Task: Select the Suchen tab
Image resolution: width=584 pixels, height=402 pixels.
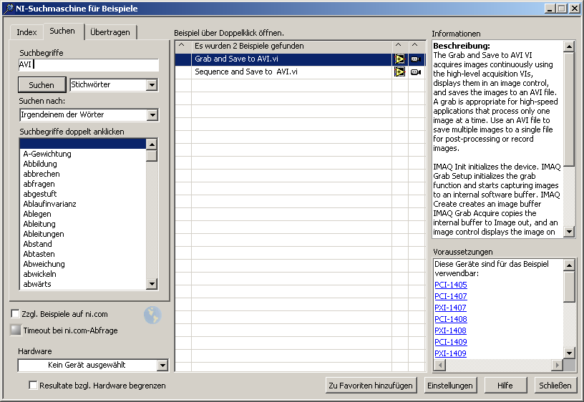Action: [62, 31]
